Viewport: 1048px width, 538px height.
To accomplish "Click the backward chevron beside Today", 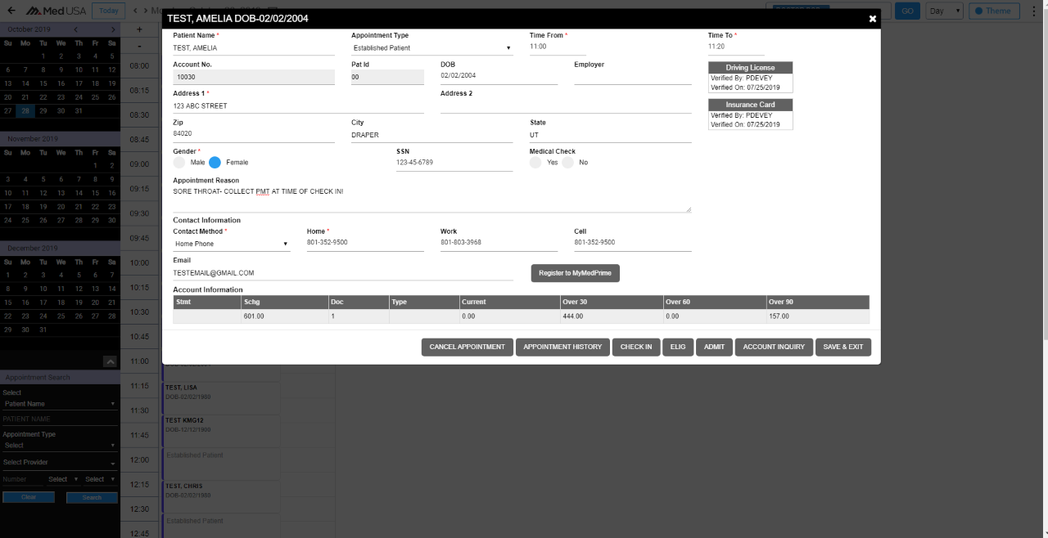I will click(136, 11).
